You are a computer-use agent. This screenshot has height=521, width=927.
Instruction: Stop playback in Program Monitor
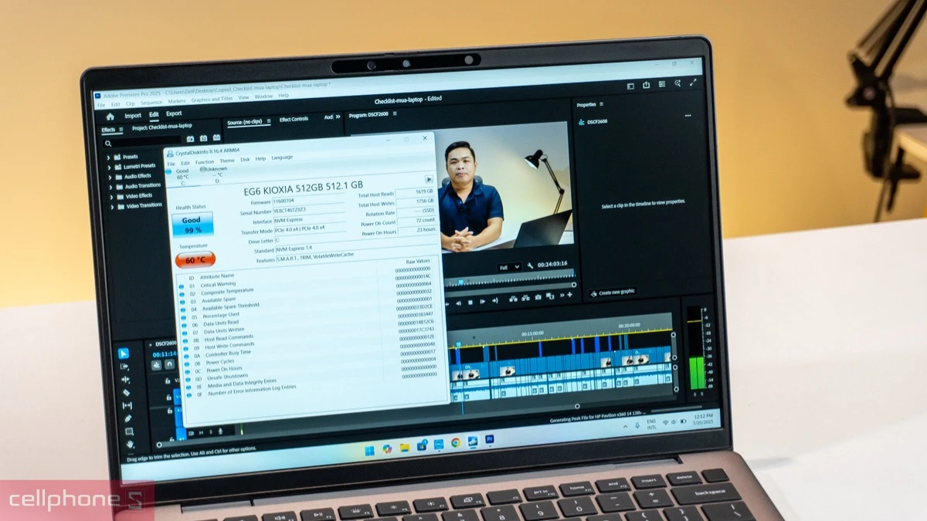[470, 303]
